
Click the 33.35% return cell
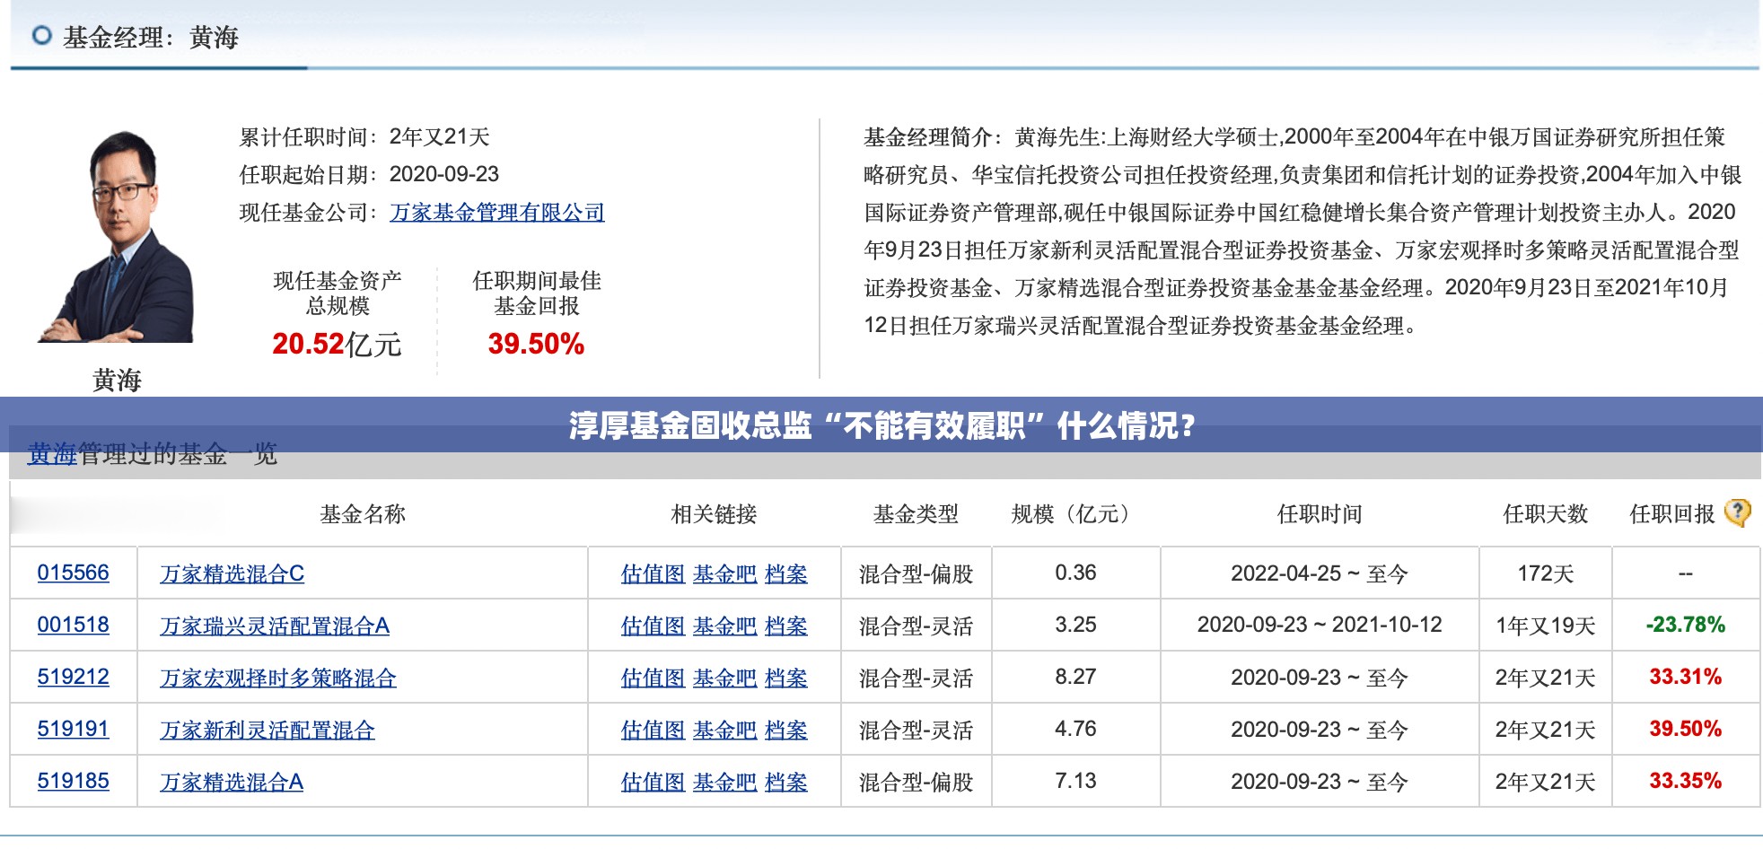1686,781
